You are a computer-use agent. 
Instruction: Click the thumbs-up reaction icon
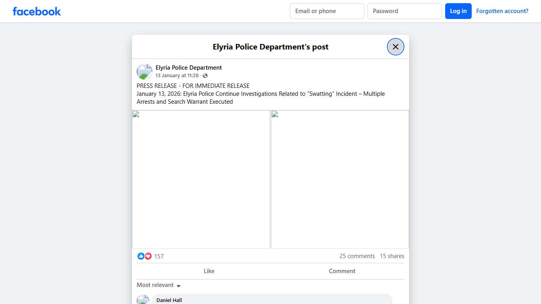(141, 256)
